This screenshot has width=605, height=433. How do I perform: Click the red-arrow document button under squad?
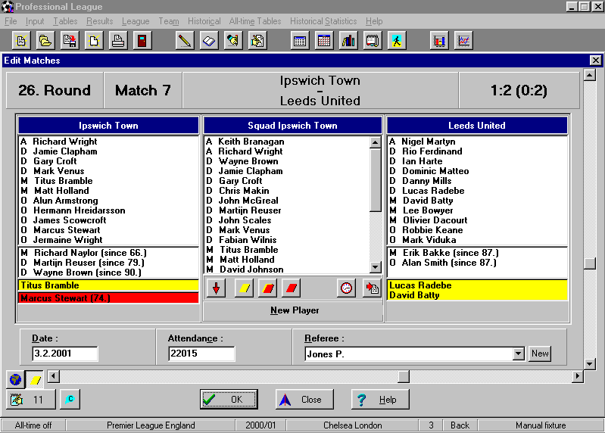tap(372, 288)
